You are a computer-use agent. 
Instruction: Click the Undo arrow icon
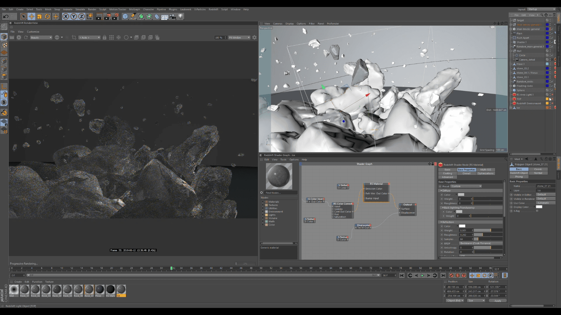point(6,17)
